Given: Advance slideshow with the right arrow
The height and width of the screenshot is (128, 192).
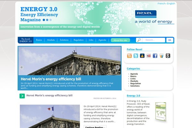Looking at the screenshot, I should [117, 67].
